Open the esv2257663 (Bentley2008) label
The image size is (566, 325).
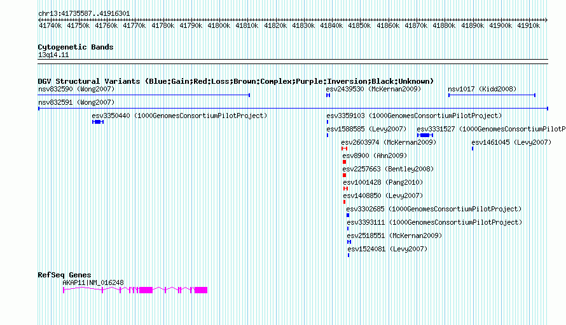(388, 169)
